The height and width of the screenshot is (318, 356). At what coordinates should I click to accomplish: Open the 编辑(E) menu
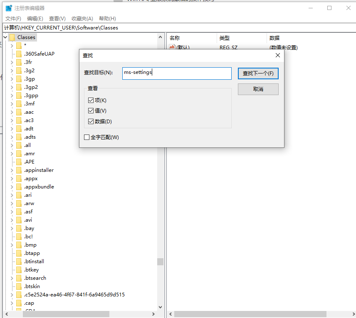(35, 18)
